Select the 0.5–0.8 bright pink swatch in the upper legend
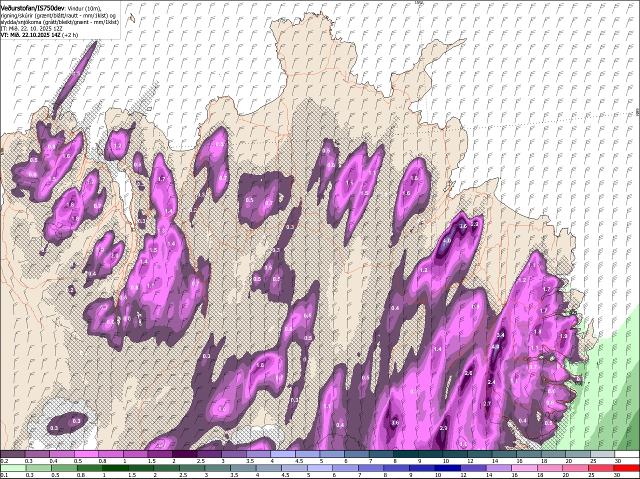The height and width of the screenshot is (479, 640). coord(86,453)
